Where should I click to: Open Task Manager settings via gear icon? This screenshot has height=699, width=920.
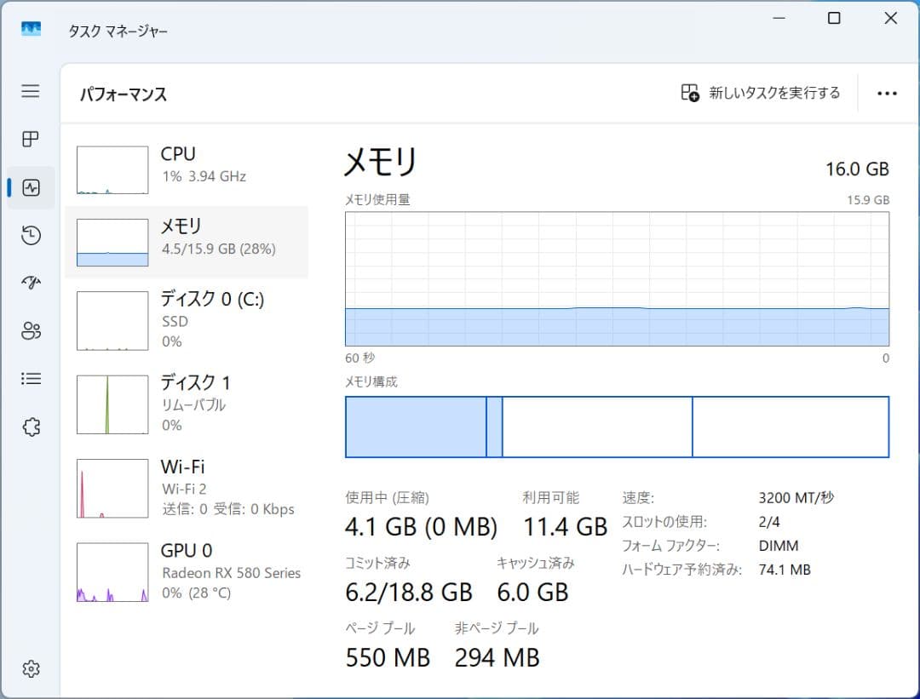coord(30,669)
